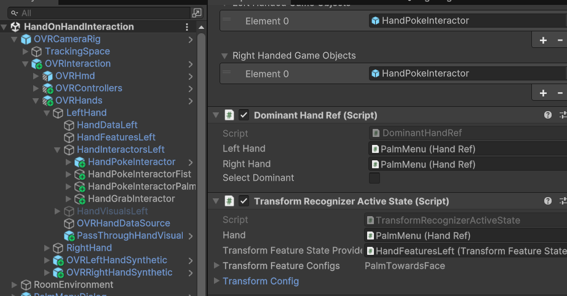
Task: Select HandVisualsLeft in the hierarchy
Action: pyautogui.click(x=112, y=211)
